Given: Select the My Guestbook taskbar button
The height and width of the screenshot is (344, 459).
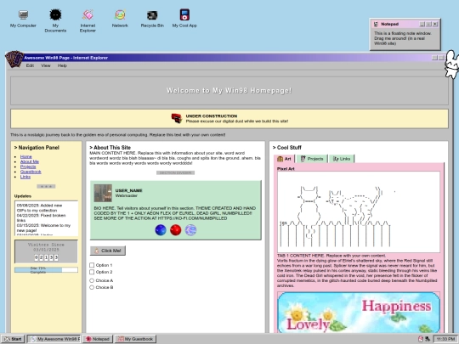Looking at the screenshot, I should (135, 339).
